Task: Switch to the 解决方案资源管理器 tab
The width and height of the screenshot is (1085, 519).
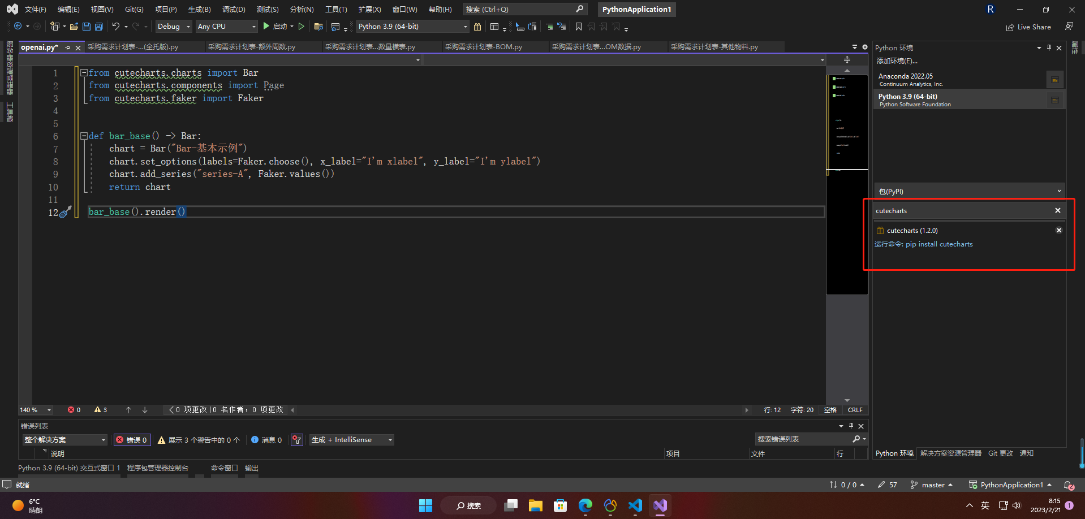Action: click(951, 453)
